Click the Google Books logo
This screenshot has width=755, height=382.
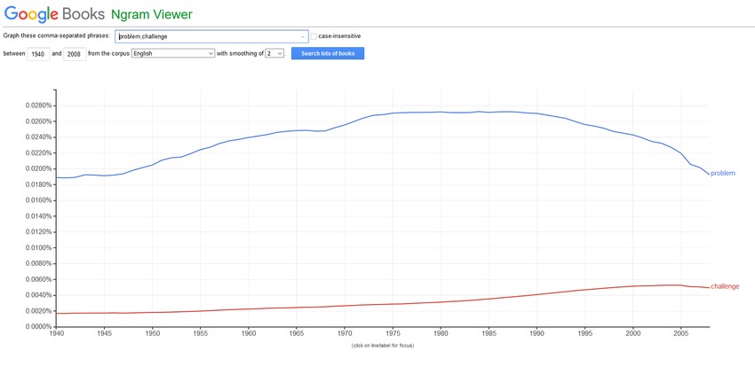55,14
